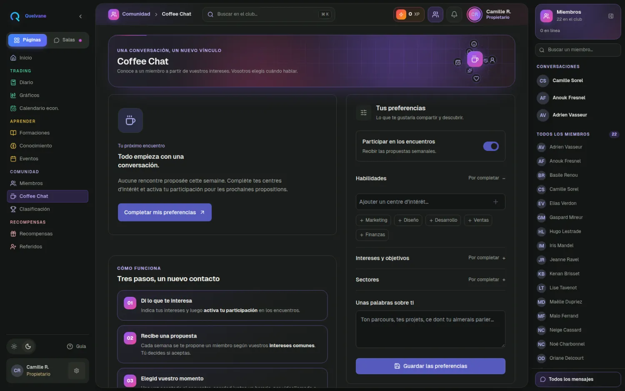Open Todos los mensajes

point(578,379)
